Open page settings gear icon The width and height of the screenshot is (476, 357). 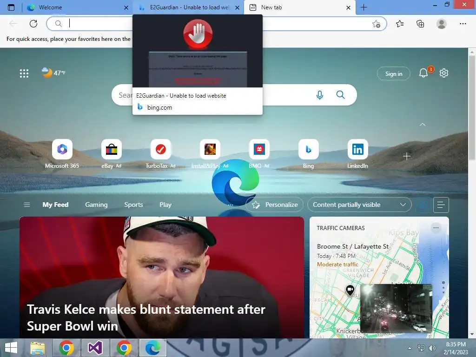(x=444, y=73)
